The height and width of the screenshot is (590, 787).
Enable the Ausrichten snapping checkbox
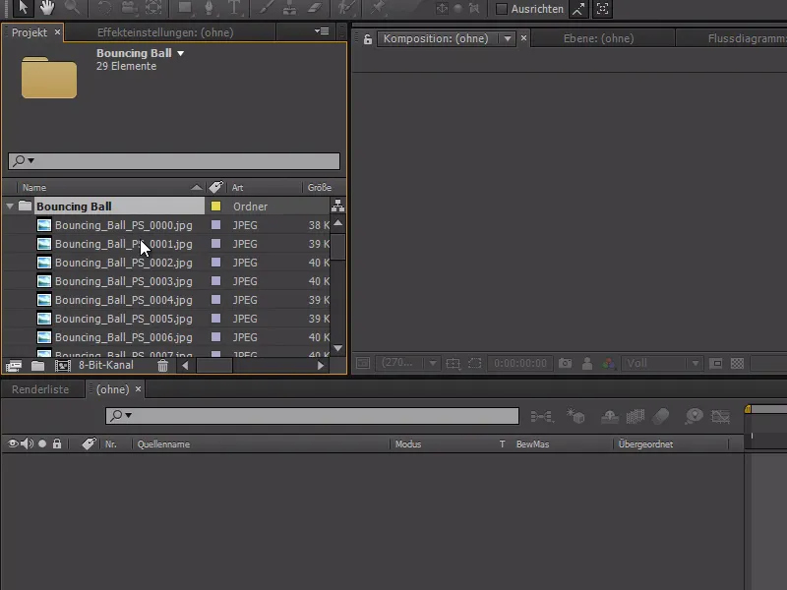[x=501, y=10]
